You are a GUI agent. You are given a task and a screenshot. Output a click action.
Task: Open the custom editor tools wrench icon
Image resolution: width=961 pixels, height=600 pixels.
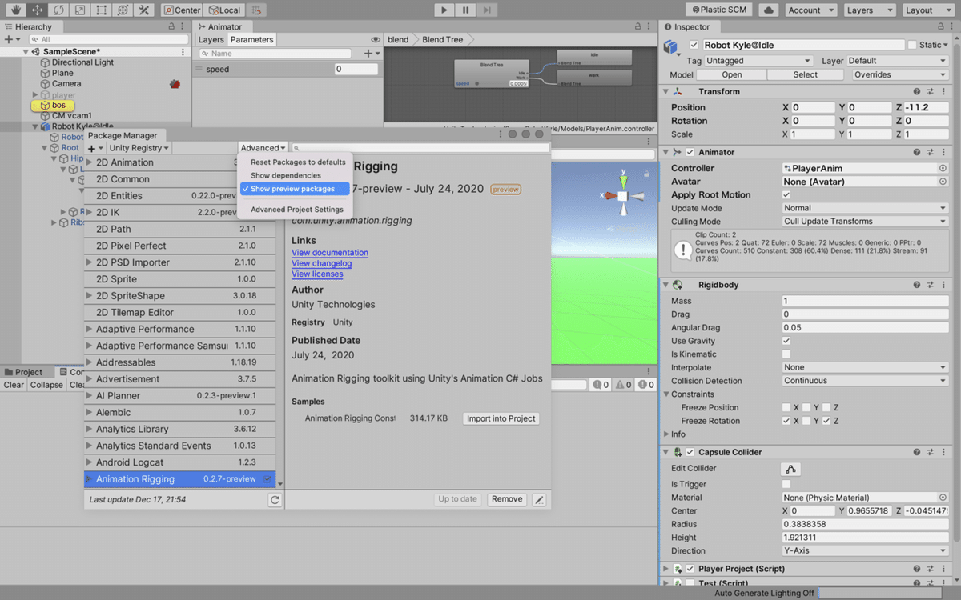(x=144, y=10)
